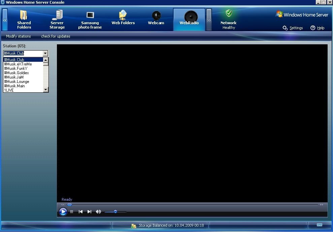
Task: Click the rewind icon beside seek bar
Action: click(x=63, y=205)
